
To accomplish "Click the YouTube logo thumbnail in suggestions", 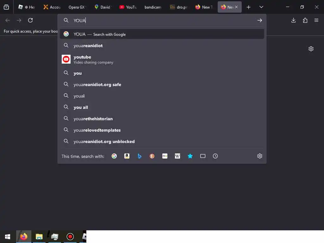I will pyautogui.click(x=66, y=59).
